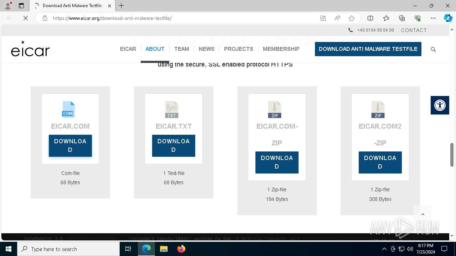Viewport: 456px width, 256px height.
Task: Click the taskbar search box
Action: point(68,249)
